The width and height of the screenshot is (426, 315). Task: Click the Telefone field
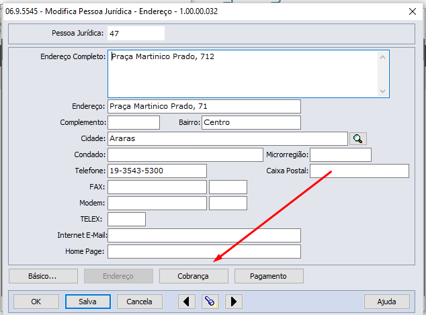click(157, 171)
